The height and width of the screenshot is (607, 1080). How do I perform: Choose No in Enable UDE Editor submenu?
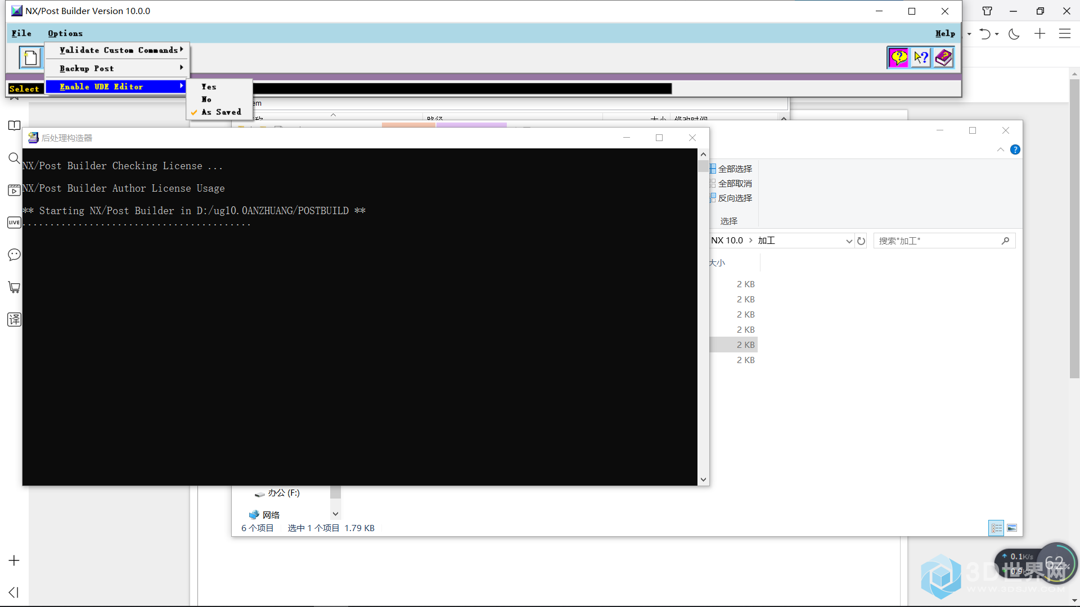click(219, 99)
